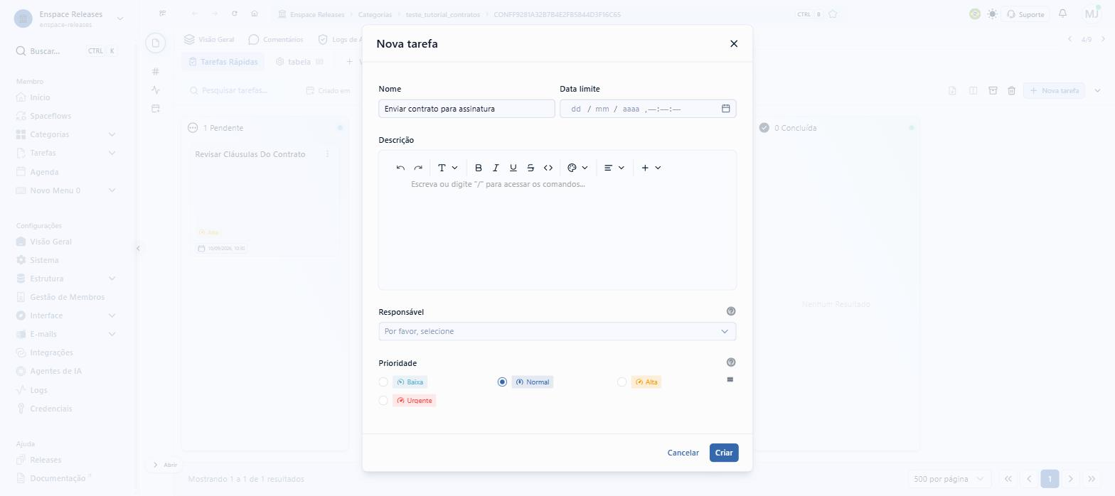This screenshot has height=496, width=1115.
Task: Click help icon next to Prioridade
Action: (x=731, y=362)
